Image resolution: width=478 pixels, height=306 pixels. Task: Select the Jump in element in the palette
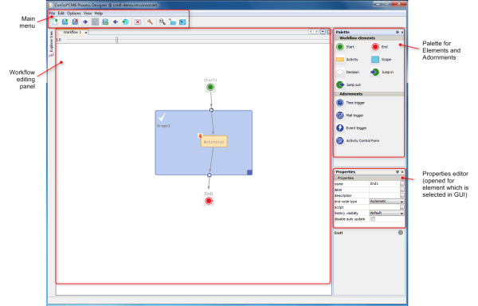coord(382,73)
